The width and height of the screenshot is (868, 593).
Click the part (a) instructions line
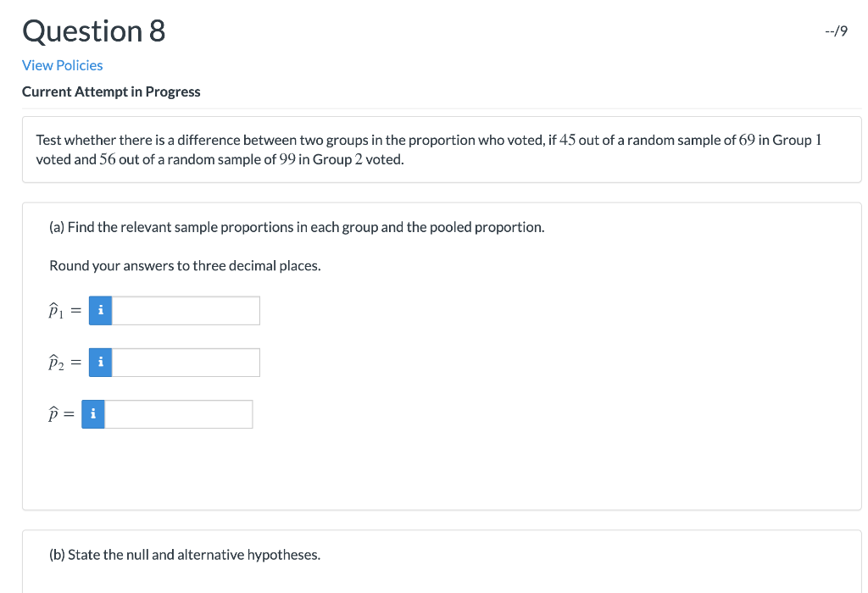pyautogui.click(x=296, y=227)
